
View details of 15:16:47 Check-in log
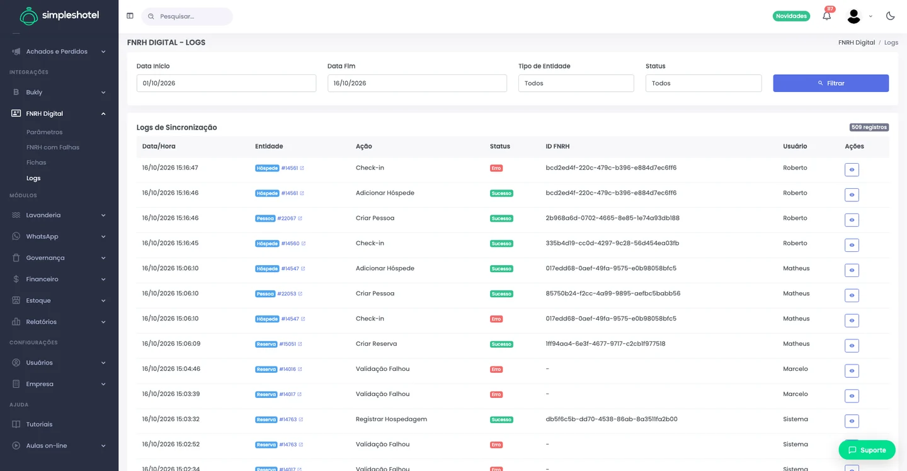click(852, 170)
